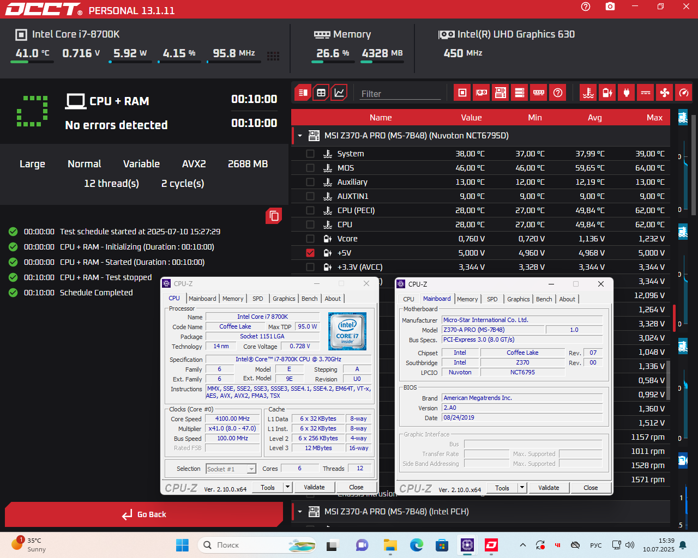Copy the test log with the red copy icon
The width and height of the screenshot is (698, 558).
point(274,216)
